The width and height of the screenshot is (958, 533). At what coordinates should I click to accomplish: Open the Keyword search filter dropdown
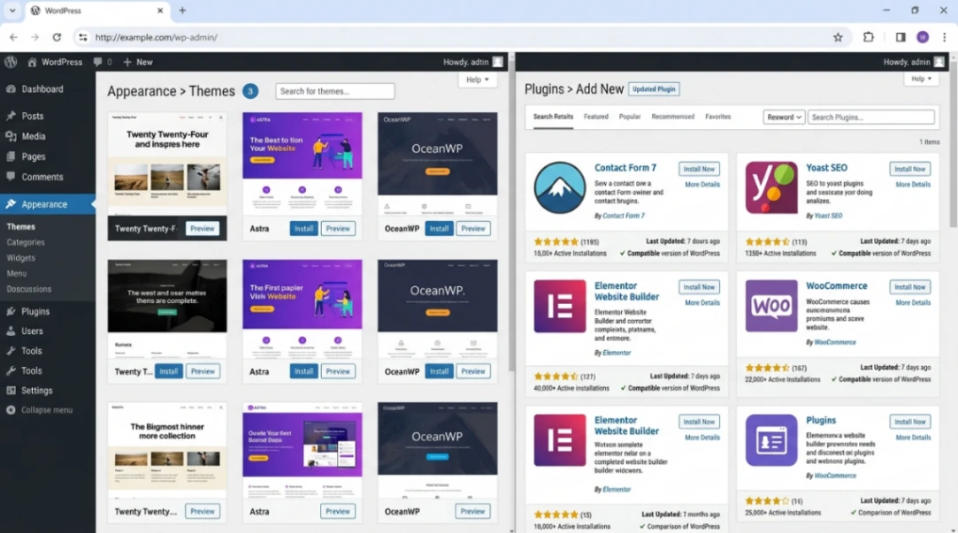(x=784, y=116)
